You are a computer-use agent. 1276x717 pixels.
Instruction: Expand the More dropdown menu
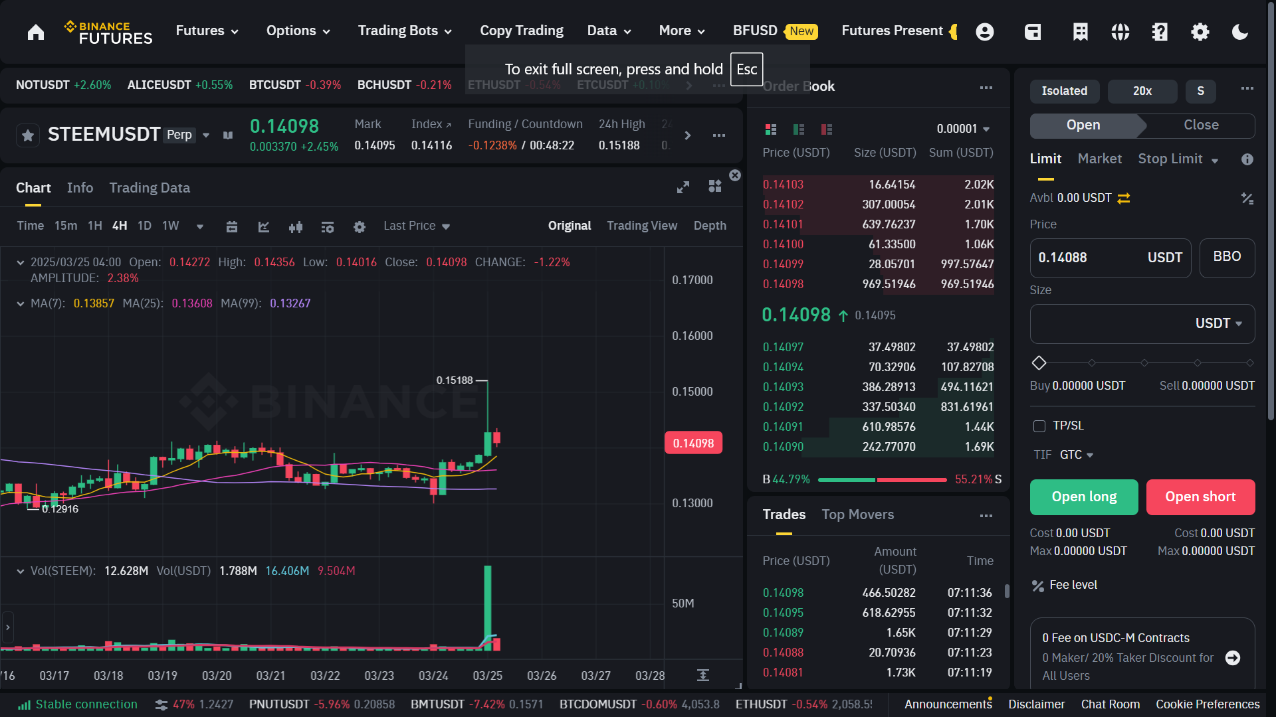pyautogui.click(x=682, y=31)
